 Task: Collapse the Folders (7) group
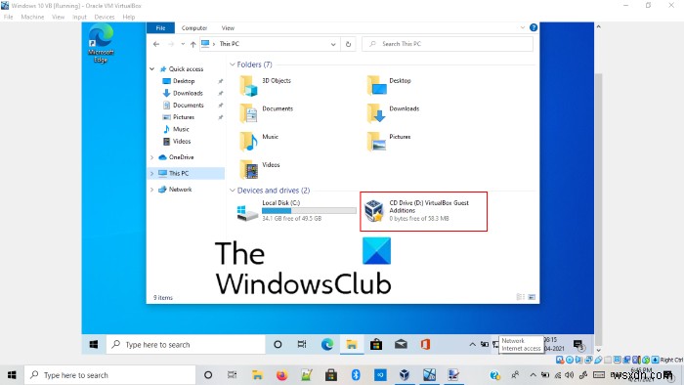tap(233, 64)
